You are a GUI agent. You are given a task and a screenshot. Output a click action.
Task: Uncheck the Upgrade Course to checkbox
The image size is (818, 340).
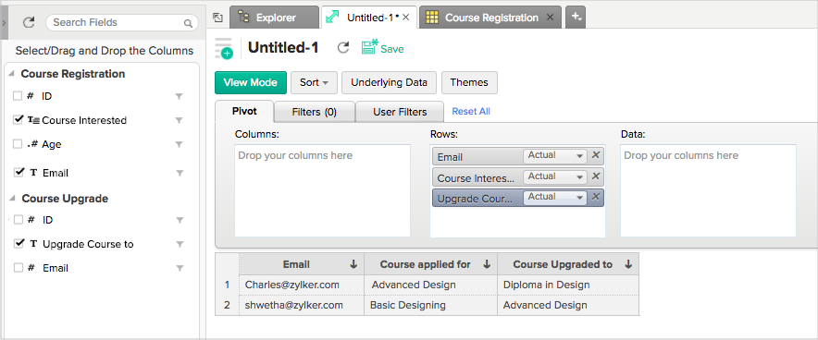pos(19,243)
